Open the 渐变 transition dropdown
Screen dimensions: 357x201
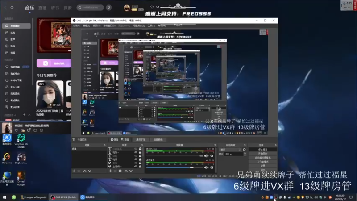click(x=230, y=150)
